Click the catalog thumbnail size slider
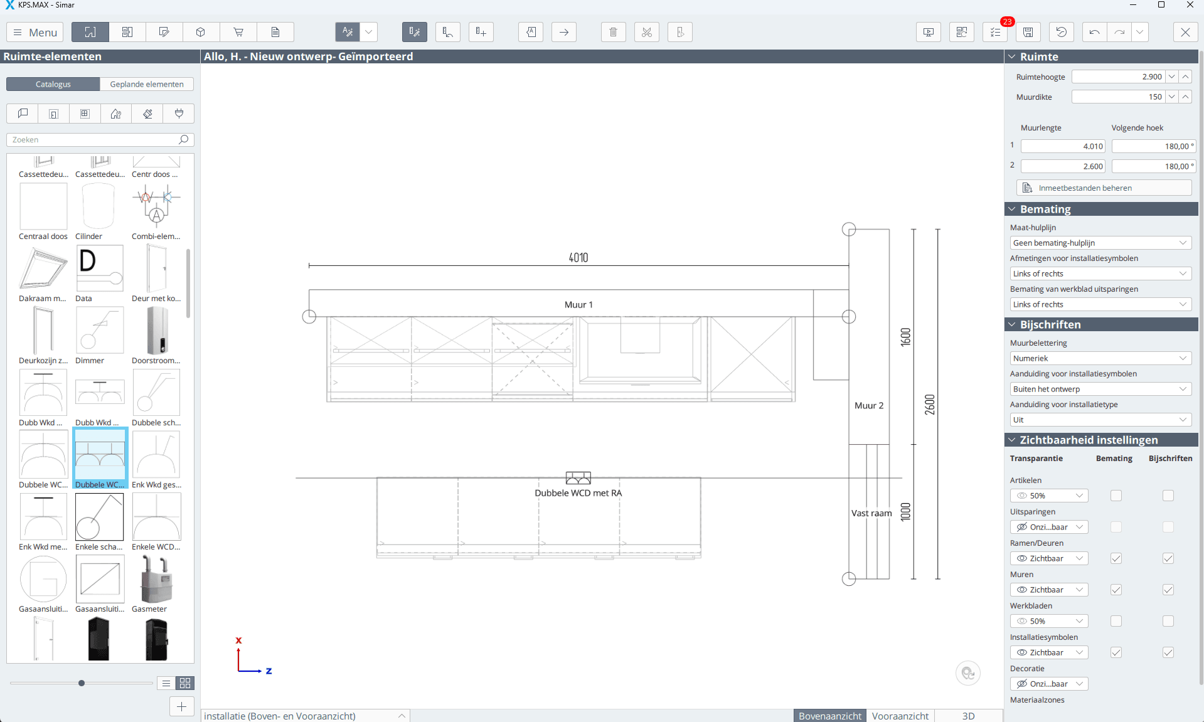The image size is (1204, 722). tap(82, 683)
